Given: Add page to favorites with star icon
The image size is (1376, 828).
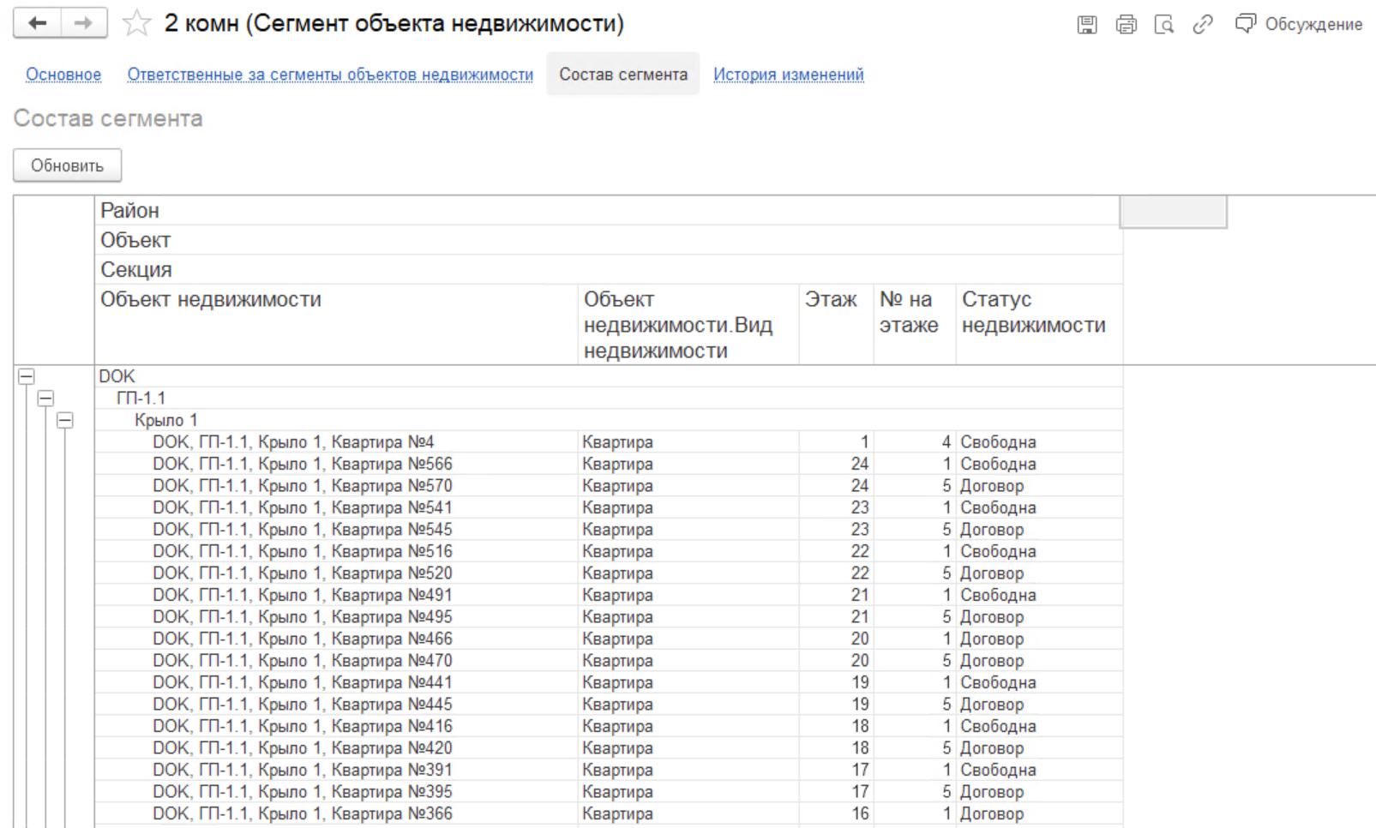Looking at the screenshot, I should pyautogui.click(x=136, y=24).
